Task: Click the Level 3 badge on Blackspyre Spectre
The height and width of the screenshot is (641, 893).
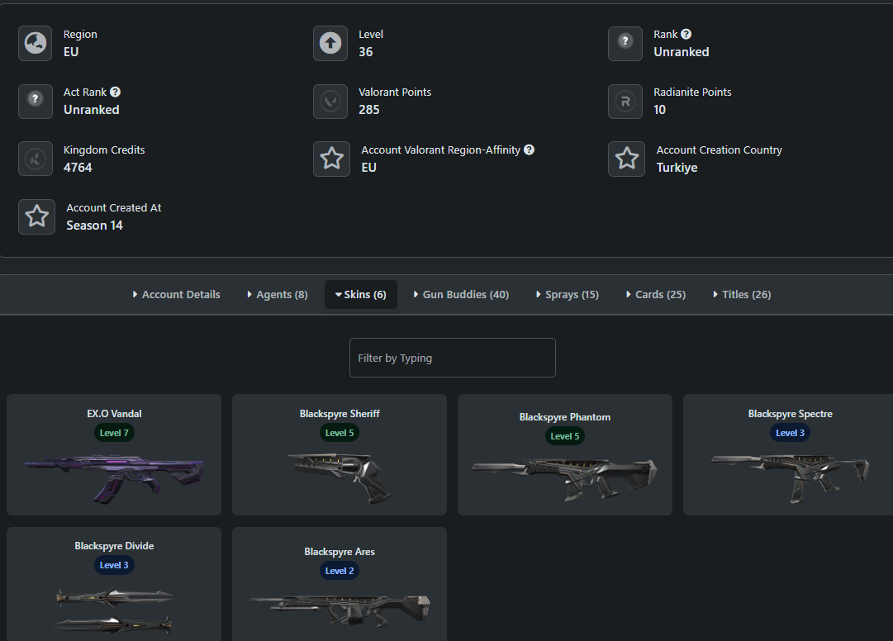Action: (x=790, y=433)
